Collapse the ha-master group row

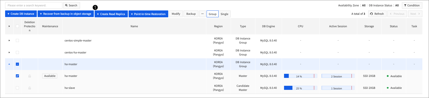coord(9,64)
